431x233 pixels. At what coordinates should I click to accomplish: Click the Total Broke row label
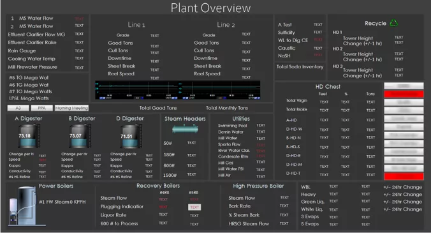296,110
